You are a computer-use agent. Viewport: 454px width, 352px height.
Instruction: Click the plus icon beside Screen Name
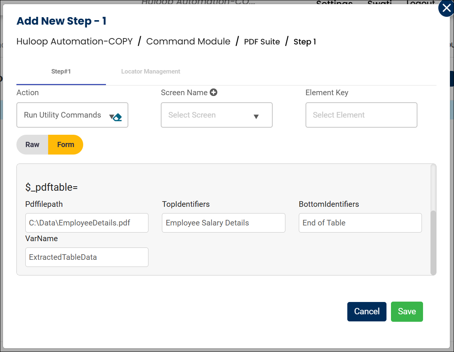pyautogui.click(x=213, y=93)
